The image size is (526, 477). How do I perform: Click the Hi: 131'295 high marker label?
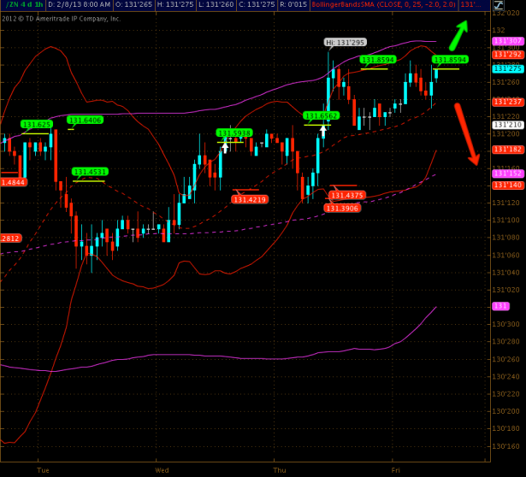pos(346,42)
